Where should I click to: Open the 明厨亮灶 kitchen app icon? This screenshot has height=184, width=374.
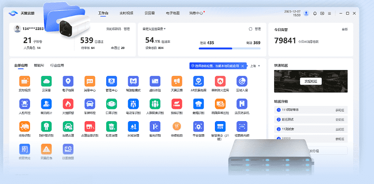(25, 149)
